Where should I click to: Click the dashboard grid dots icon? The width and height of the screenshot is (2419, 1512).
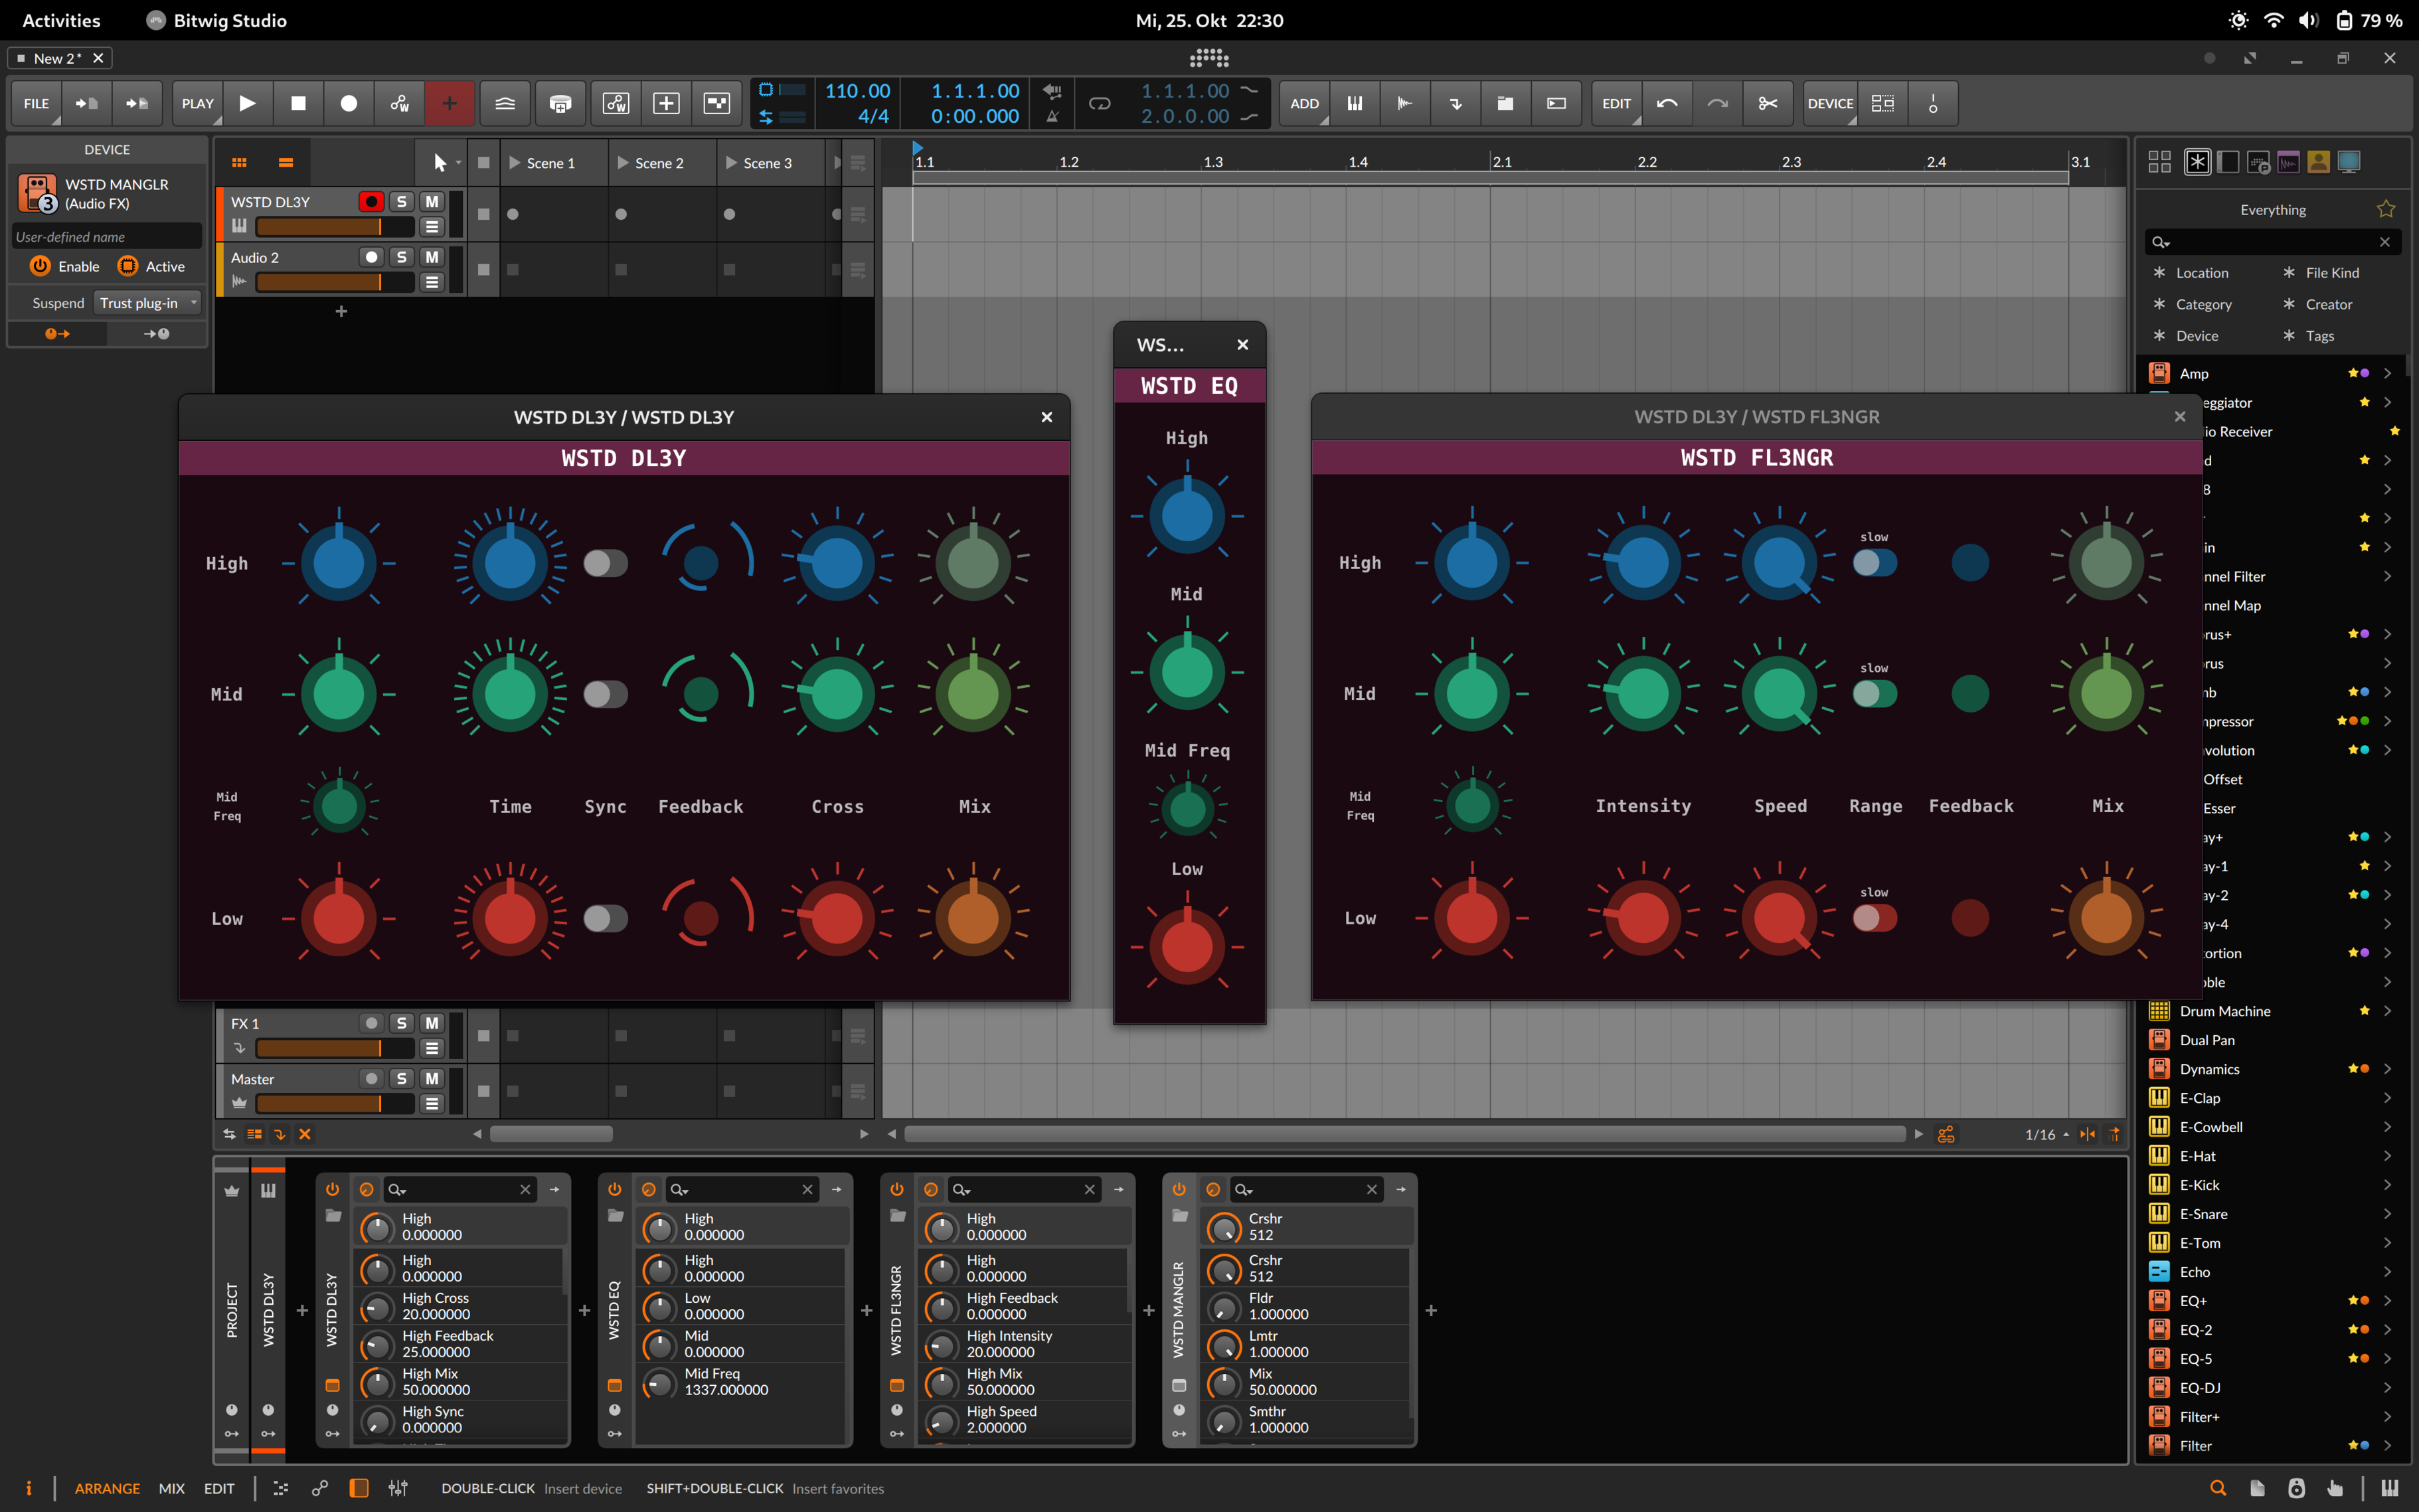click(1209, 58)
